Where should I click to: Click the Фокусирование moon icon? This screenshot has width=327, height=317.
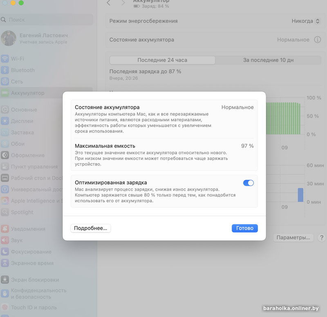[x=5, y=252]
